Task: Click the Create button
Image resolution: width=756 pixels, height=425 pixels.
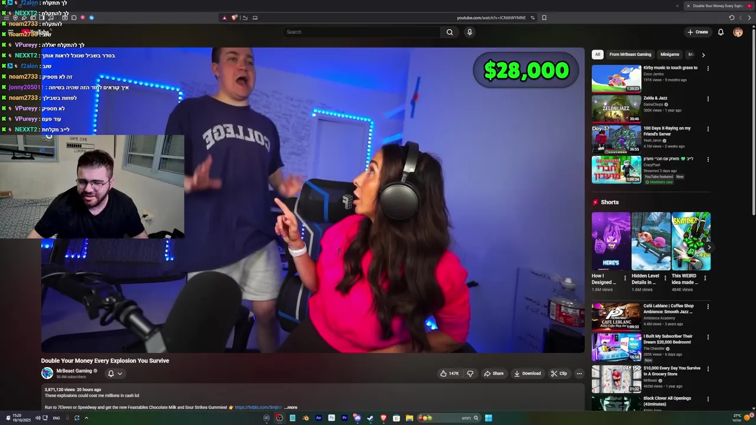Action: [x=698, y=32]
